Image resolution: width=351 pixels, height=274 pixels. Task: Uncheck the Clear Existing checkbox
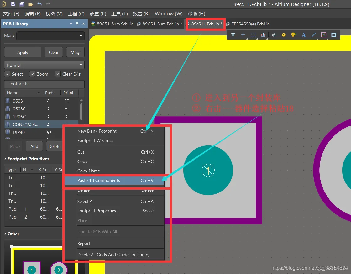coord(58,74)
